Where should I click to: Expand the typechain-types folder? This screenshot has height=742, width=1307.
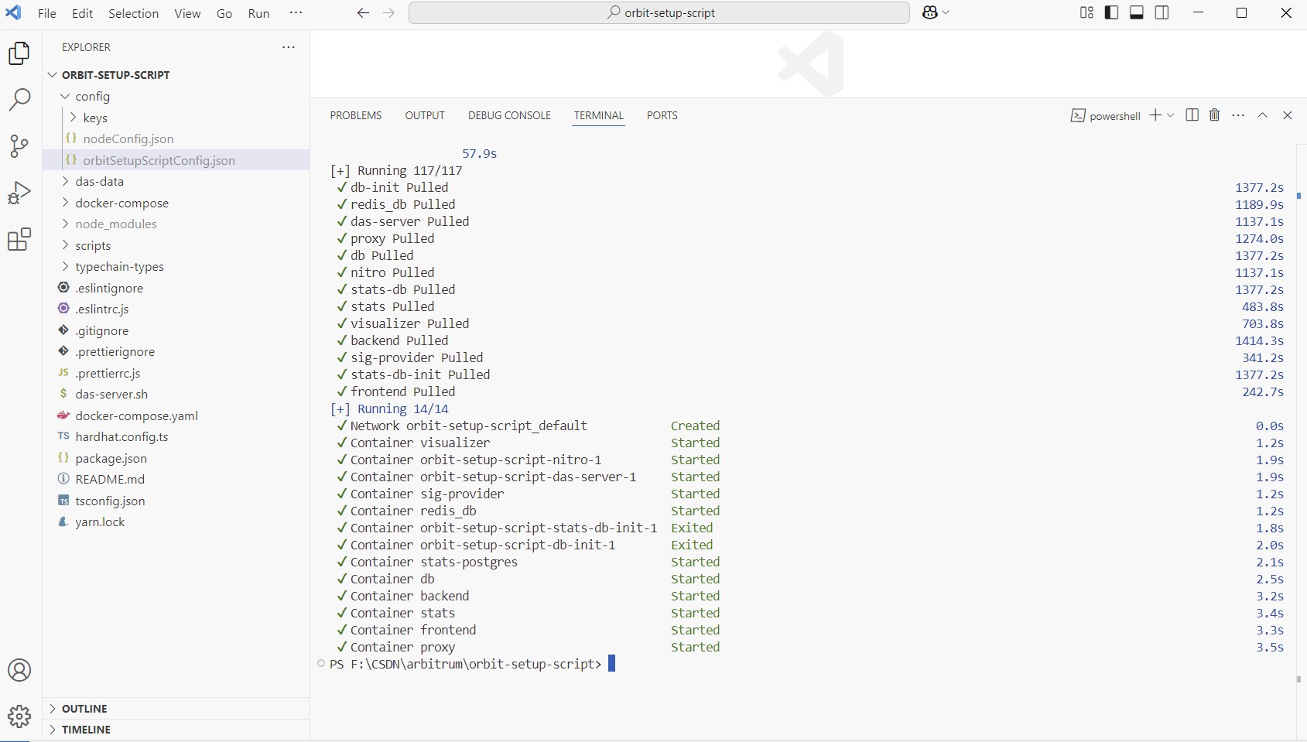[x=176, y=267]
